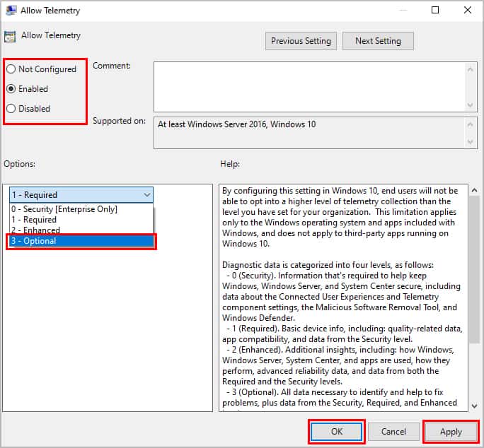Viewport: 484px width, 448px height.
Task: Click the title bar window icon
Action: point(11,10)
